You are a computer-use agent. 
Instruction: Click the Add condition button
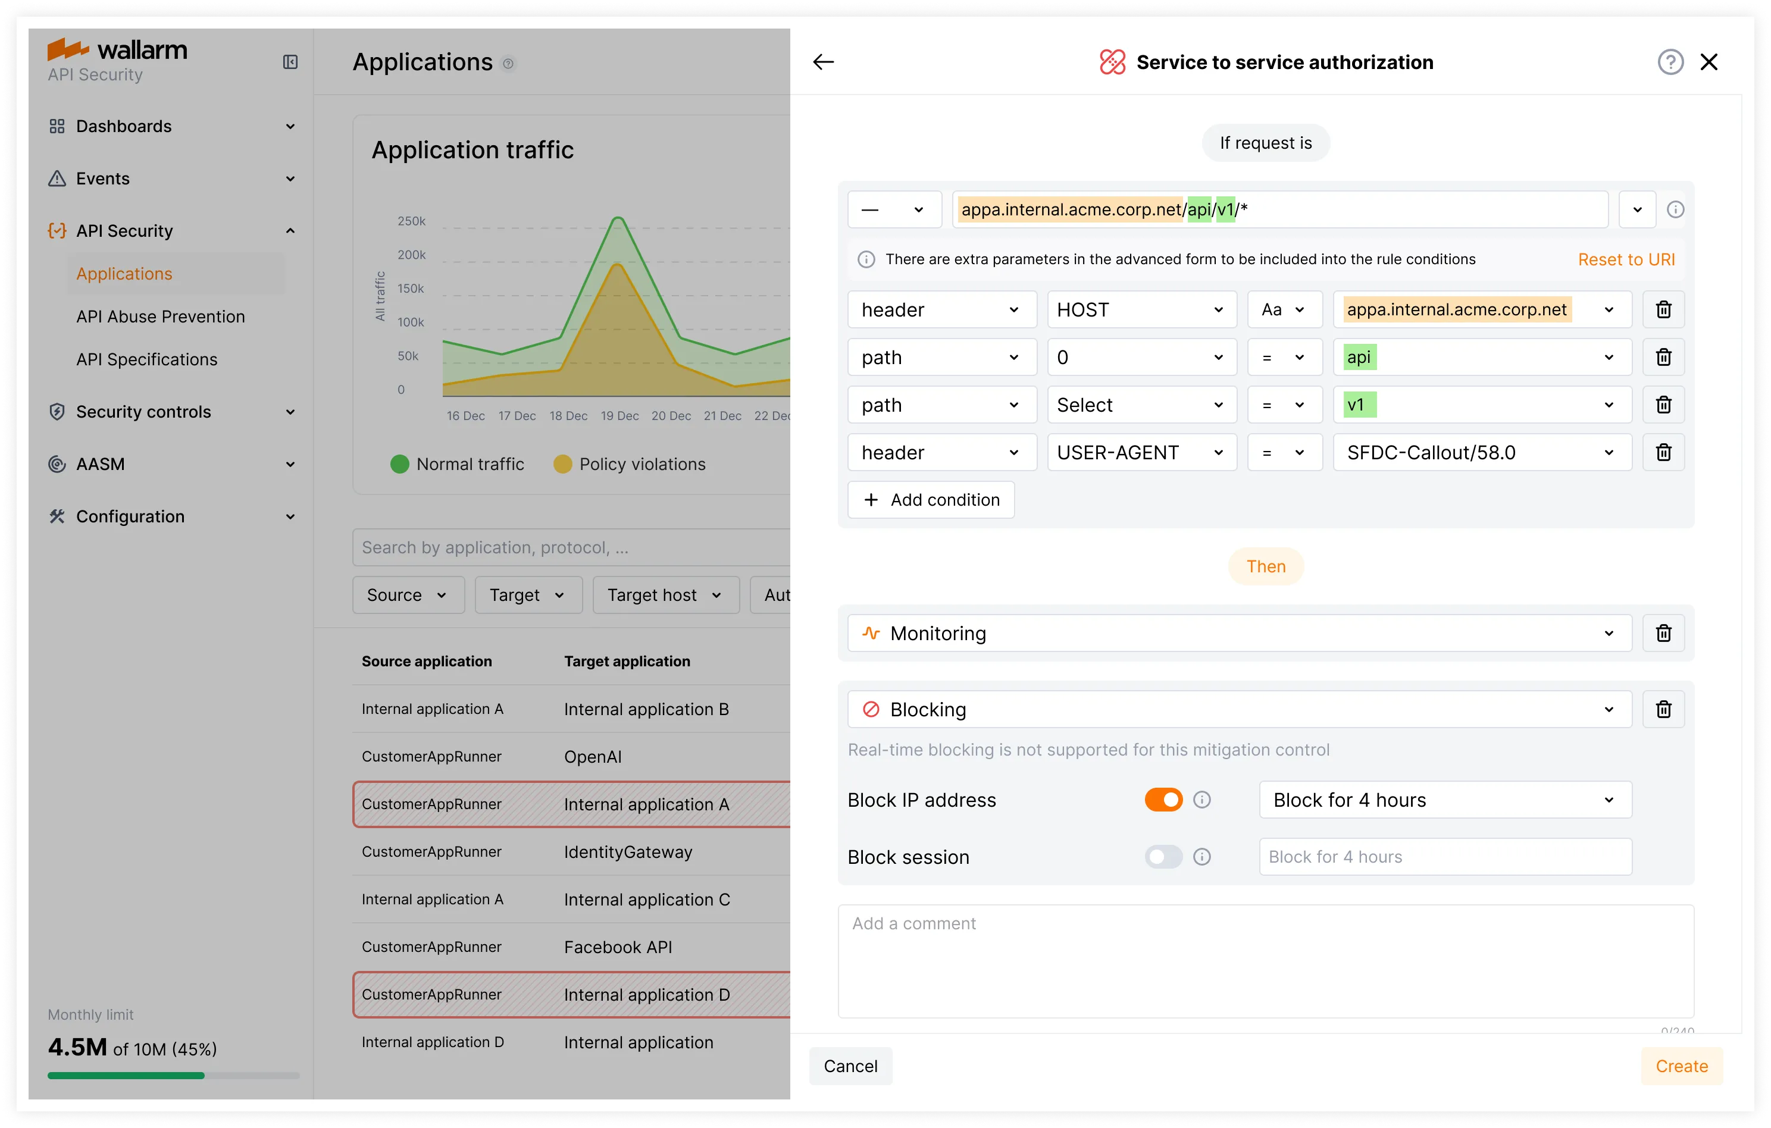tap(931, 500)
